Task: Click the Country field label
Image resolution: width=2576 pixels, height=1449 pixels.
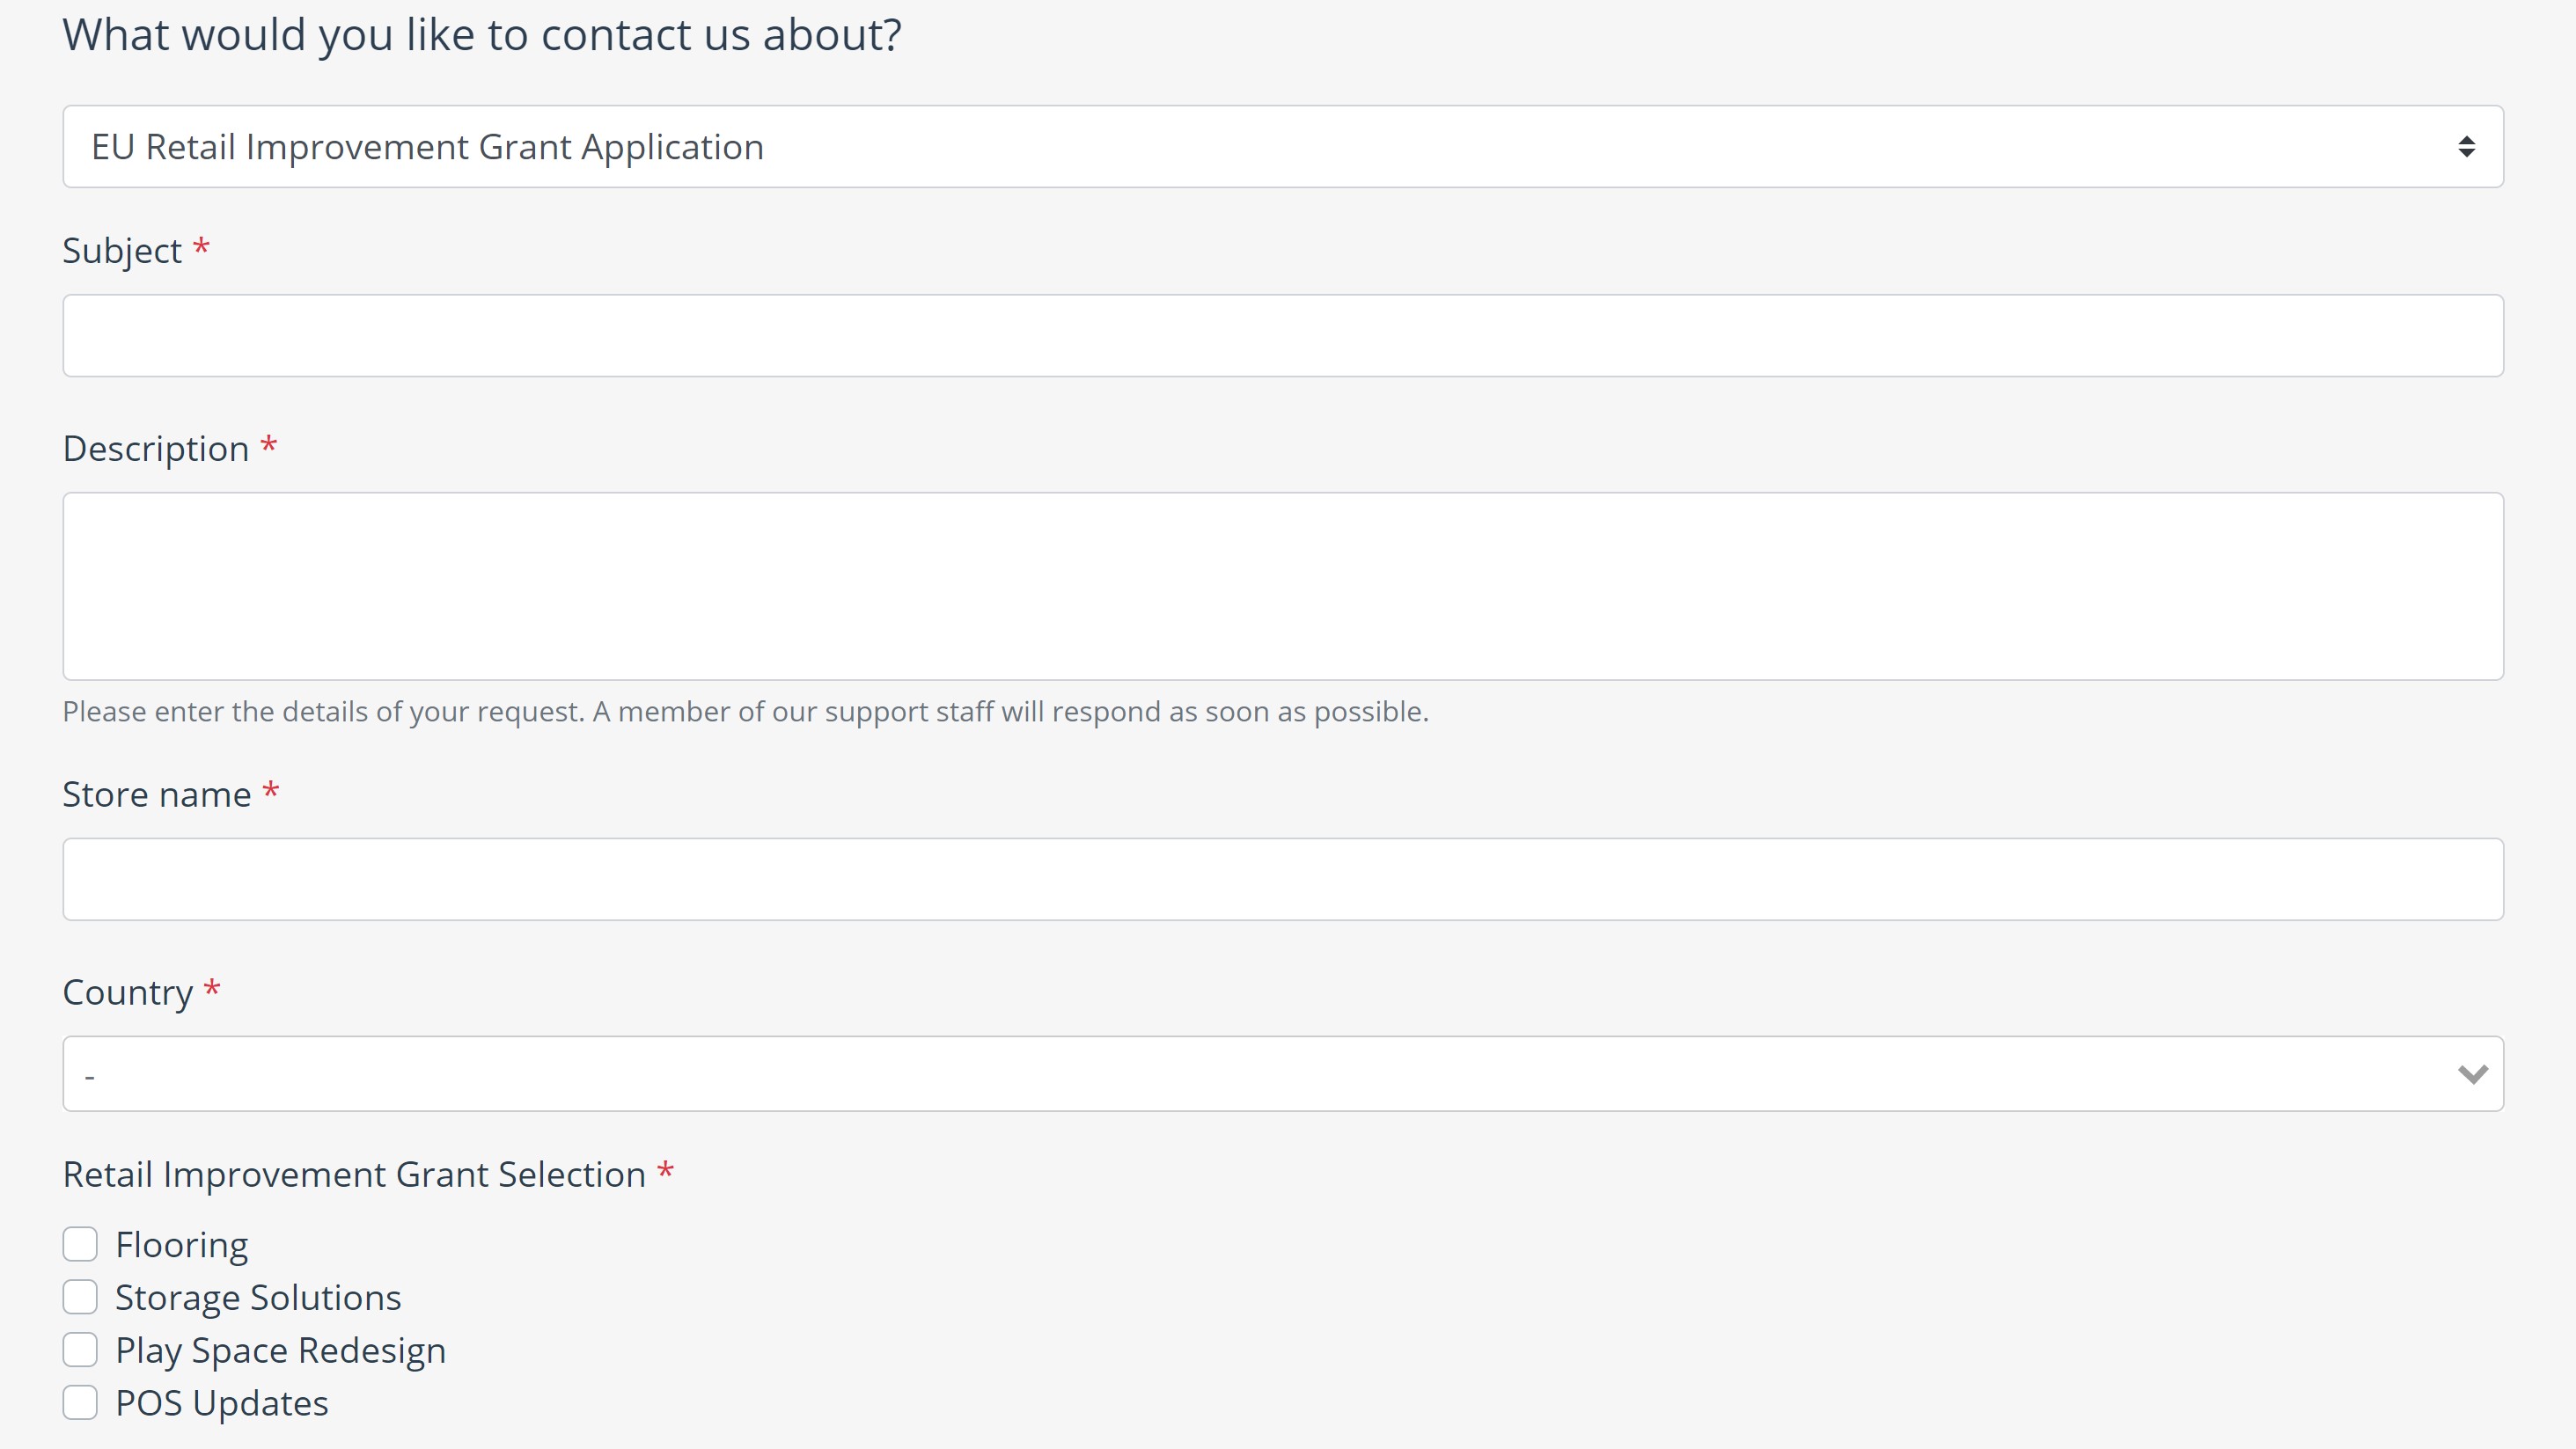Action: (128, 993)
